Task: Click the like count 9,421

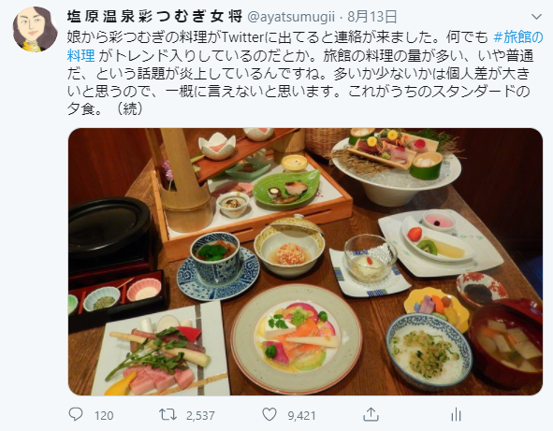Action: [301, 415]
